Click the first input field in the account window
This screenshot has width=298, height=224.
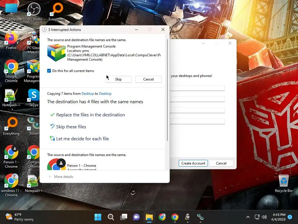[197, 88]
